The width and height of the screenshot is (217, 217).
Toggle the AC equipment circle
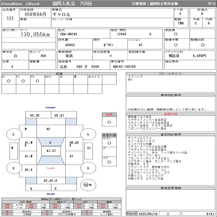tap(8, 81)
